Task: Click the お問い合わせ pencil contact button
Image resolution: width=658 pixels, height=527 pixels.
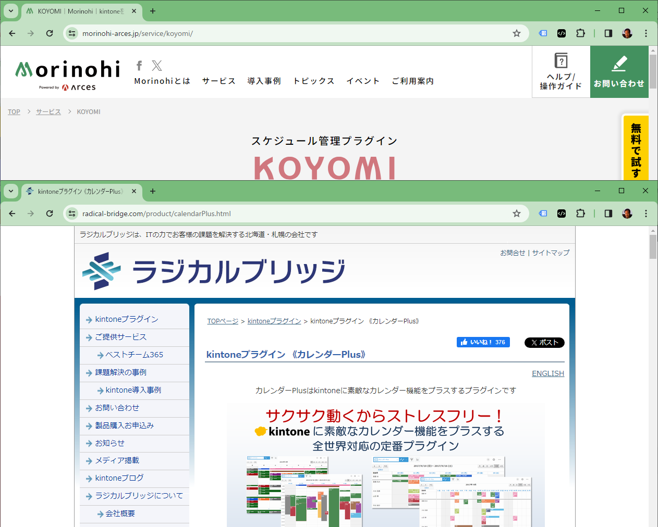Action: [x=619, y=72]
